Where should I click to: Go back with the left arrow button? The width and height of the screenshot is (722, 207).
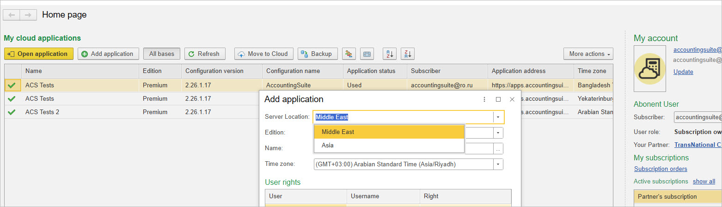[x=12, y=15]
